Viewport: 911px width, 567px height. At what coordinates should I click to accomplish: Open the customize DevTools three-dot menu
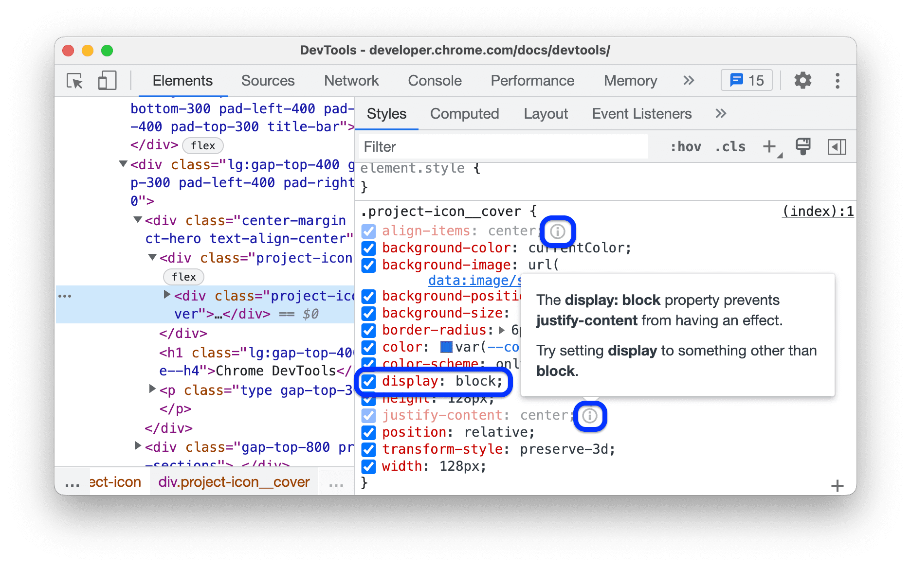pos(838,80)
